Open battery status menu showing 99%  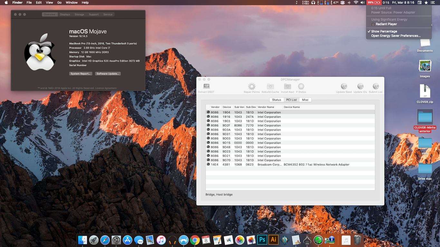click(374, 3)
